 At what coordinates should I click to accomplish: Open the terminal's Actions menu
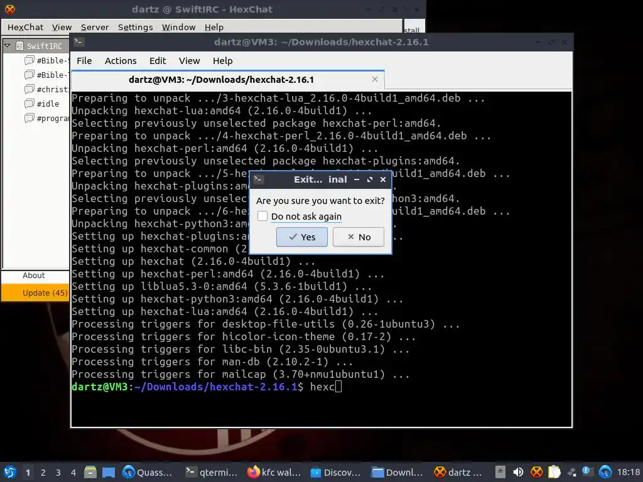[121, 61]
